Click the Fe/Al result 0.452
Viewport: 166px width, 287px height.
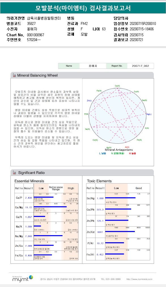tap(100, 255)
